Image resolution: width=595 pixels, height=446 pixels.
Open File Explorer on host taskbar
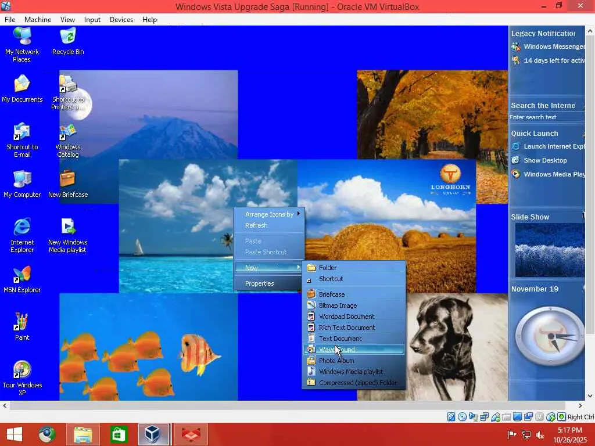pos(83,434)
